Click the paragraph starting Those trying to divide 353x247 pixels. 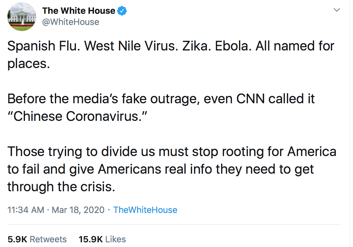tap(172, 169)
